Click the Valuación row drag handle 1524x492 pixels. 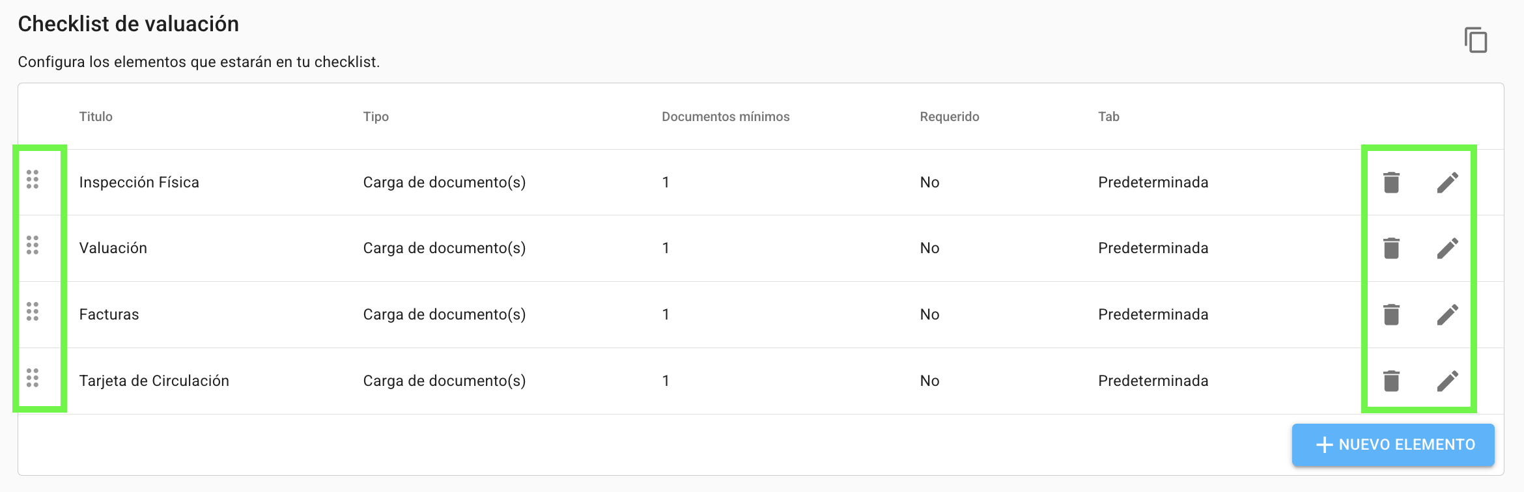click(x=33, y=245)
